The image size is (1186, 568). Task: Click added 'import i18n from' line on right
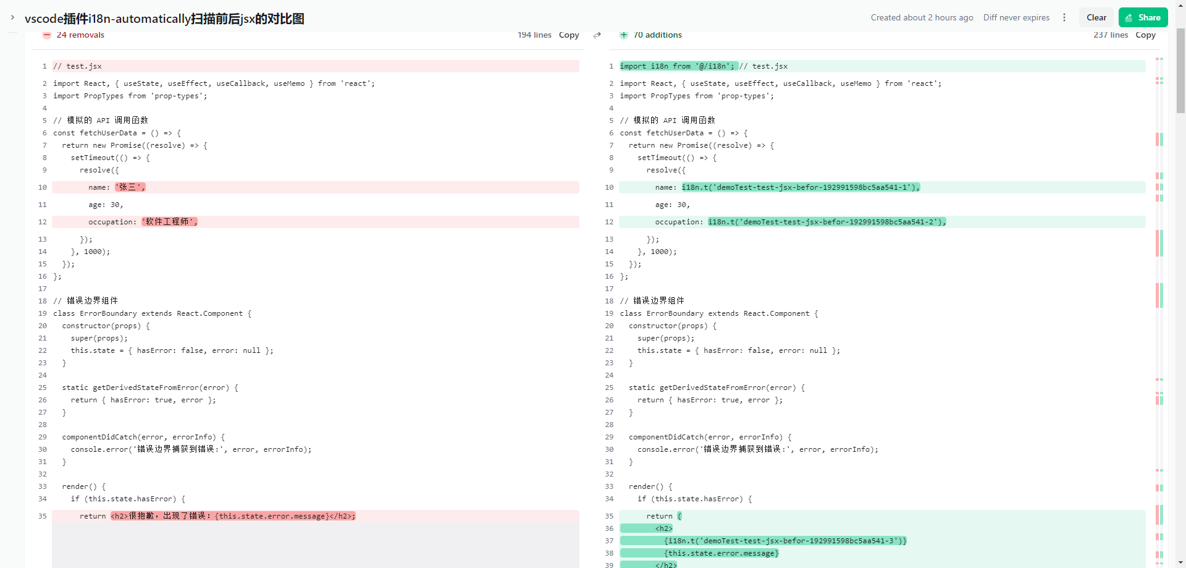pos(882,66)
